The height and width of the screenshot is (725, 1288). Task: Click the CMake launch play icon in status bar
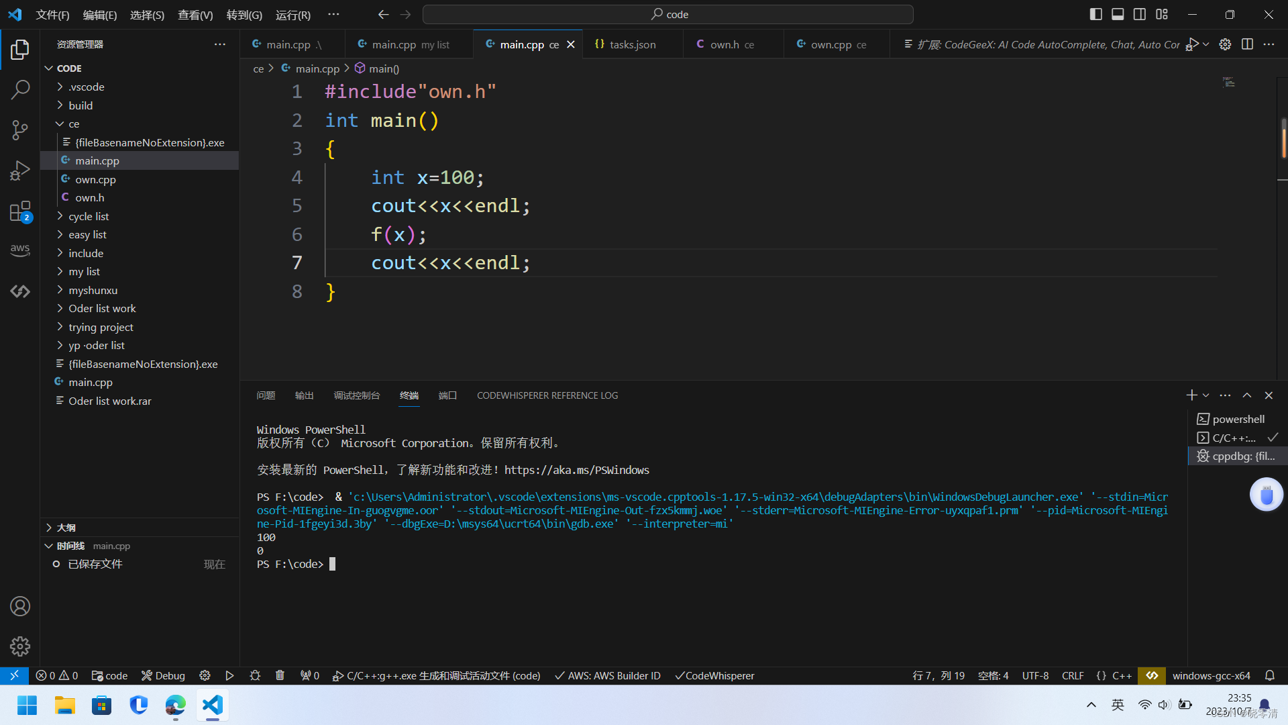click(x=229, y=676)
